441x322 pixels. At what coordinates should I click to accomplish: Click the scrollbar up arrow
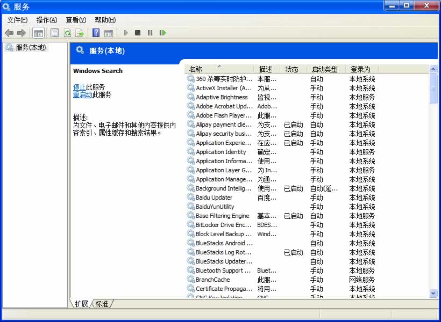[x=433, y=69]
